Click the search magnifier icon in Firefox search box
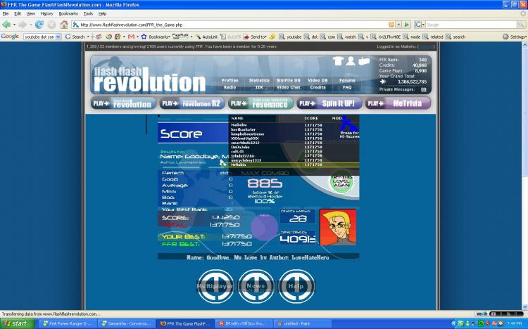This screenshot has height=329, width=528. click(x=521, y=25)
